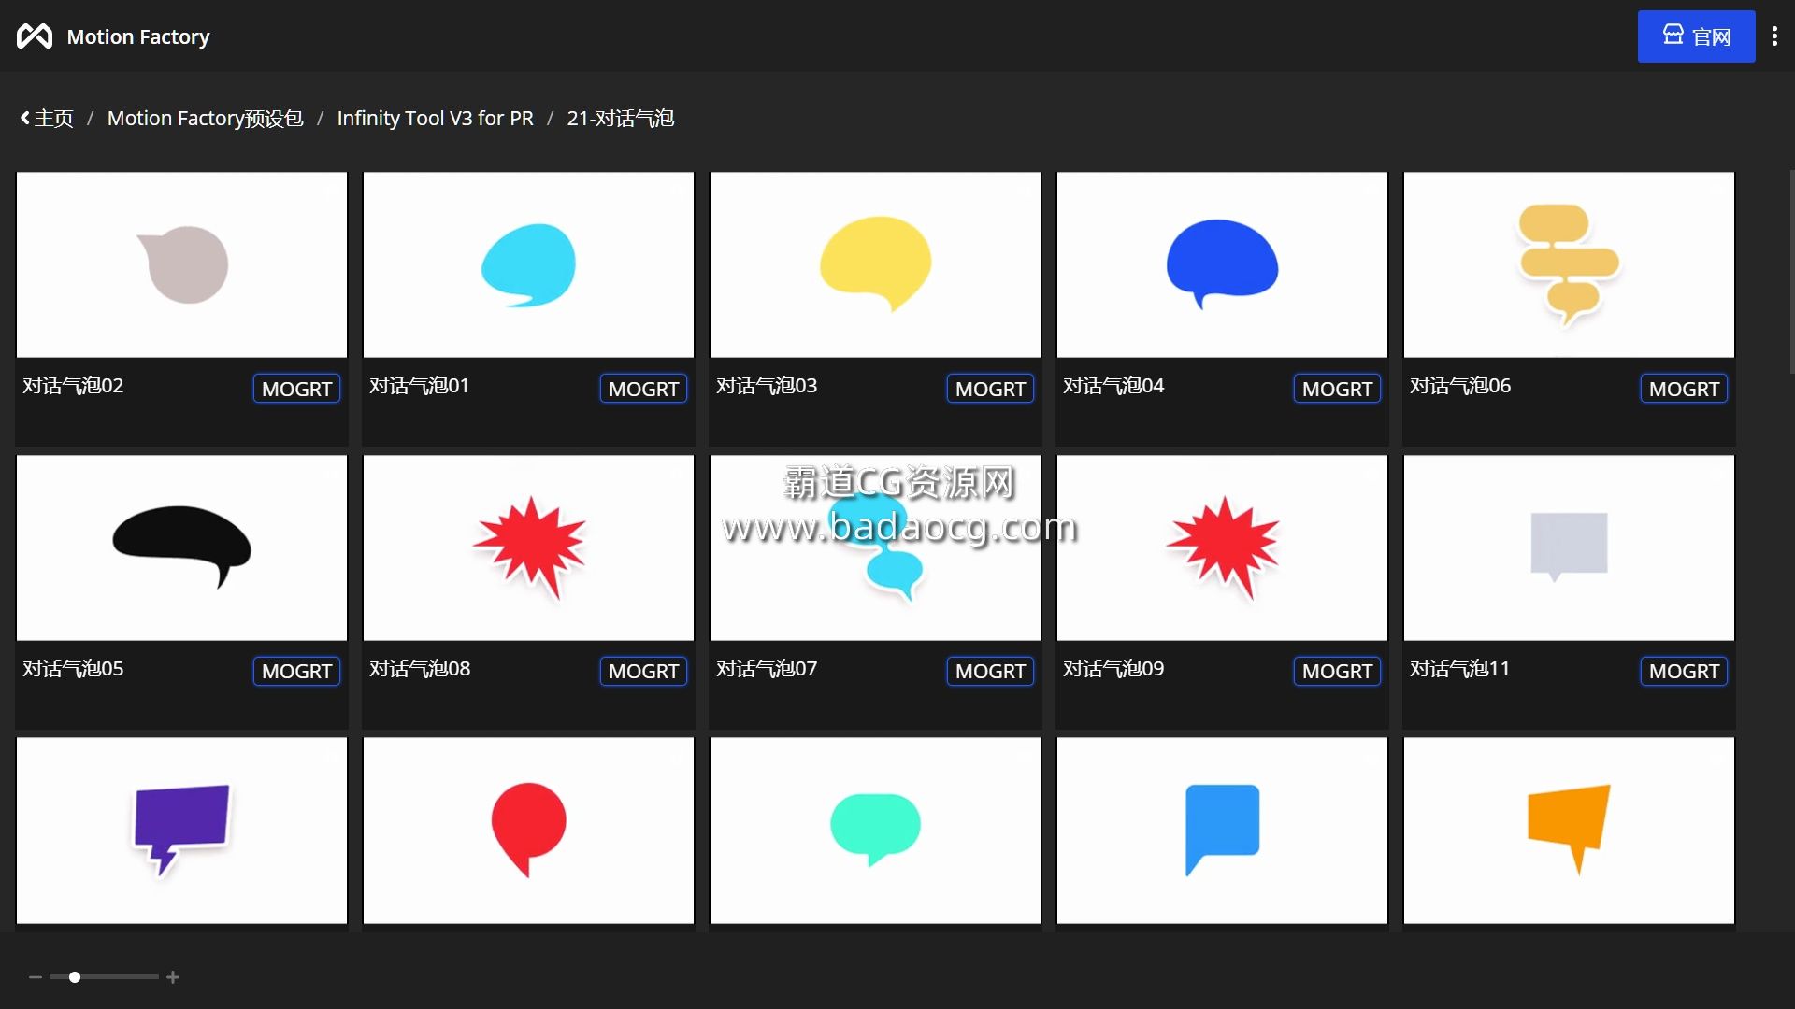Click the 对话气泡07 title text
1795x1009 pixels.
tap(767, 669)
